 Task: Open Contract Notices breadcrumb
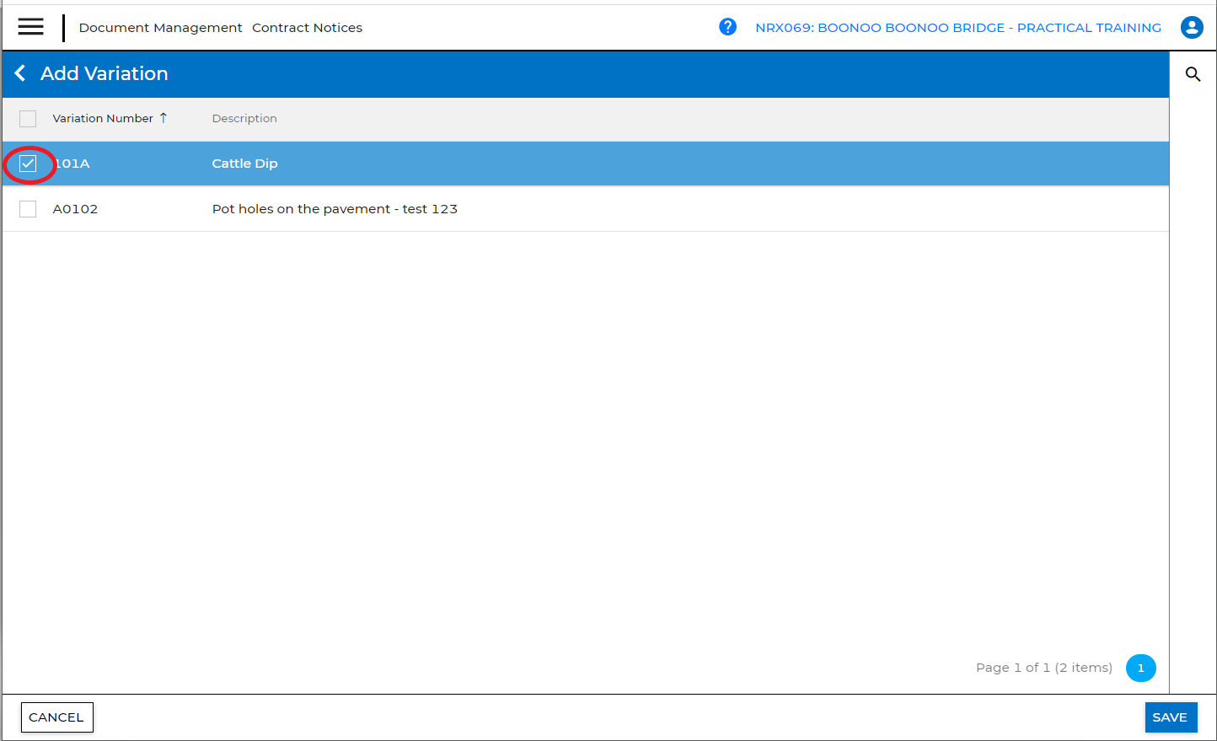(x=307, y=28)
